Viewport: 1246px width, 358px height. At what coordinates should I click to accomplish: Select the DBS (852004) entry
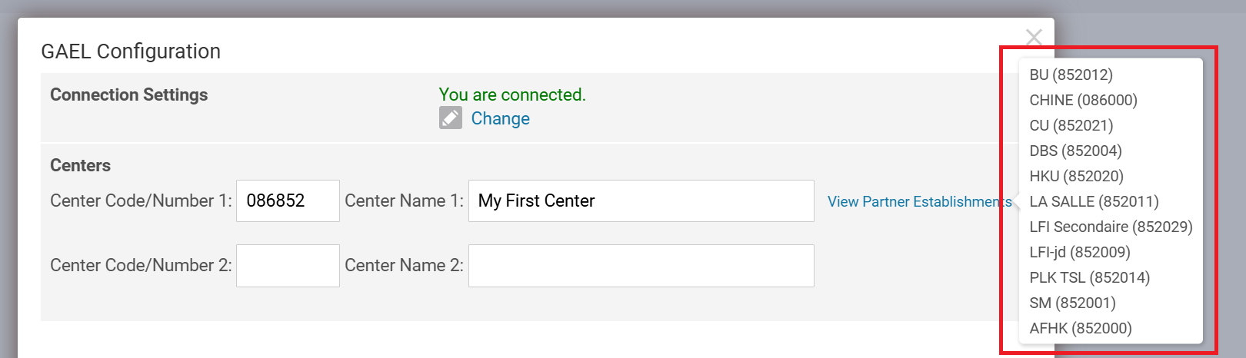point(1075,151)
